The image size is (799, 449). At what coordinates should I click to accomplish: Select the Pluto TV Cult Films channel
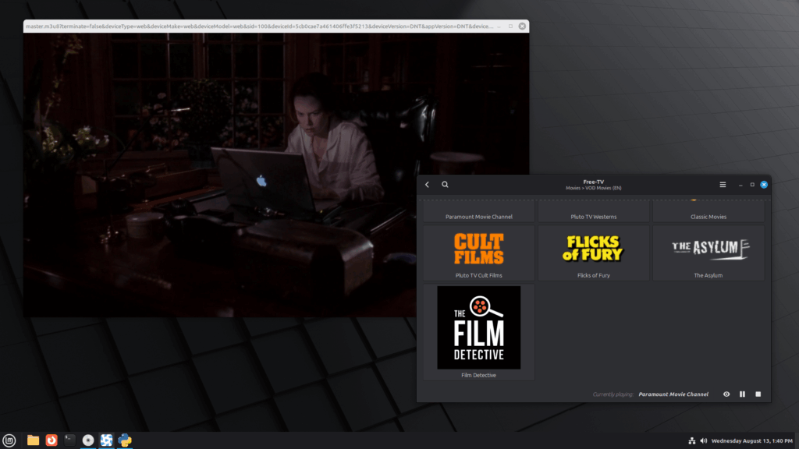click(x=478, y=253)
